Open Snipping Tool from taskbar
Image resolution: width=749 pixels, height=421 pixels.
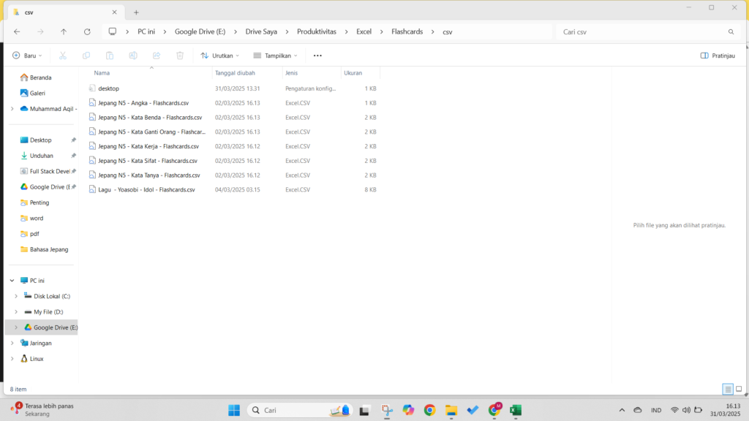point(387,410)
